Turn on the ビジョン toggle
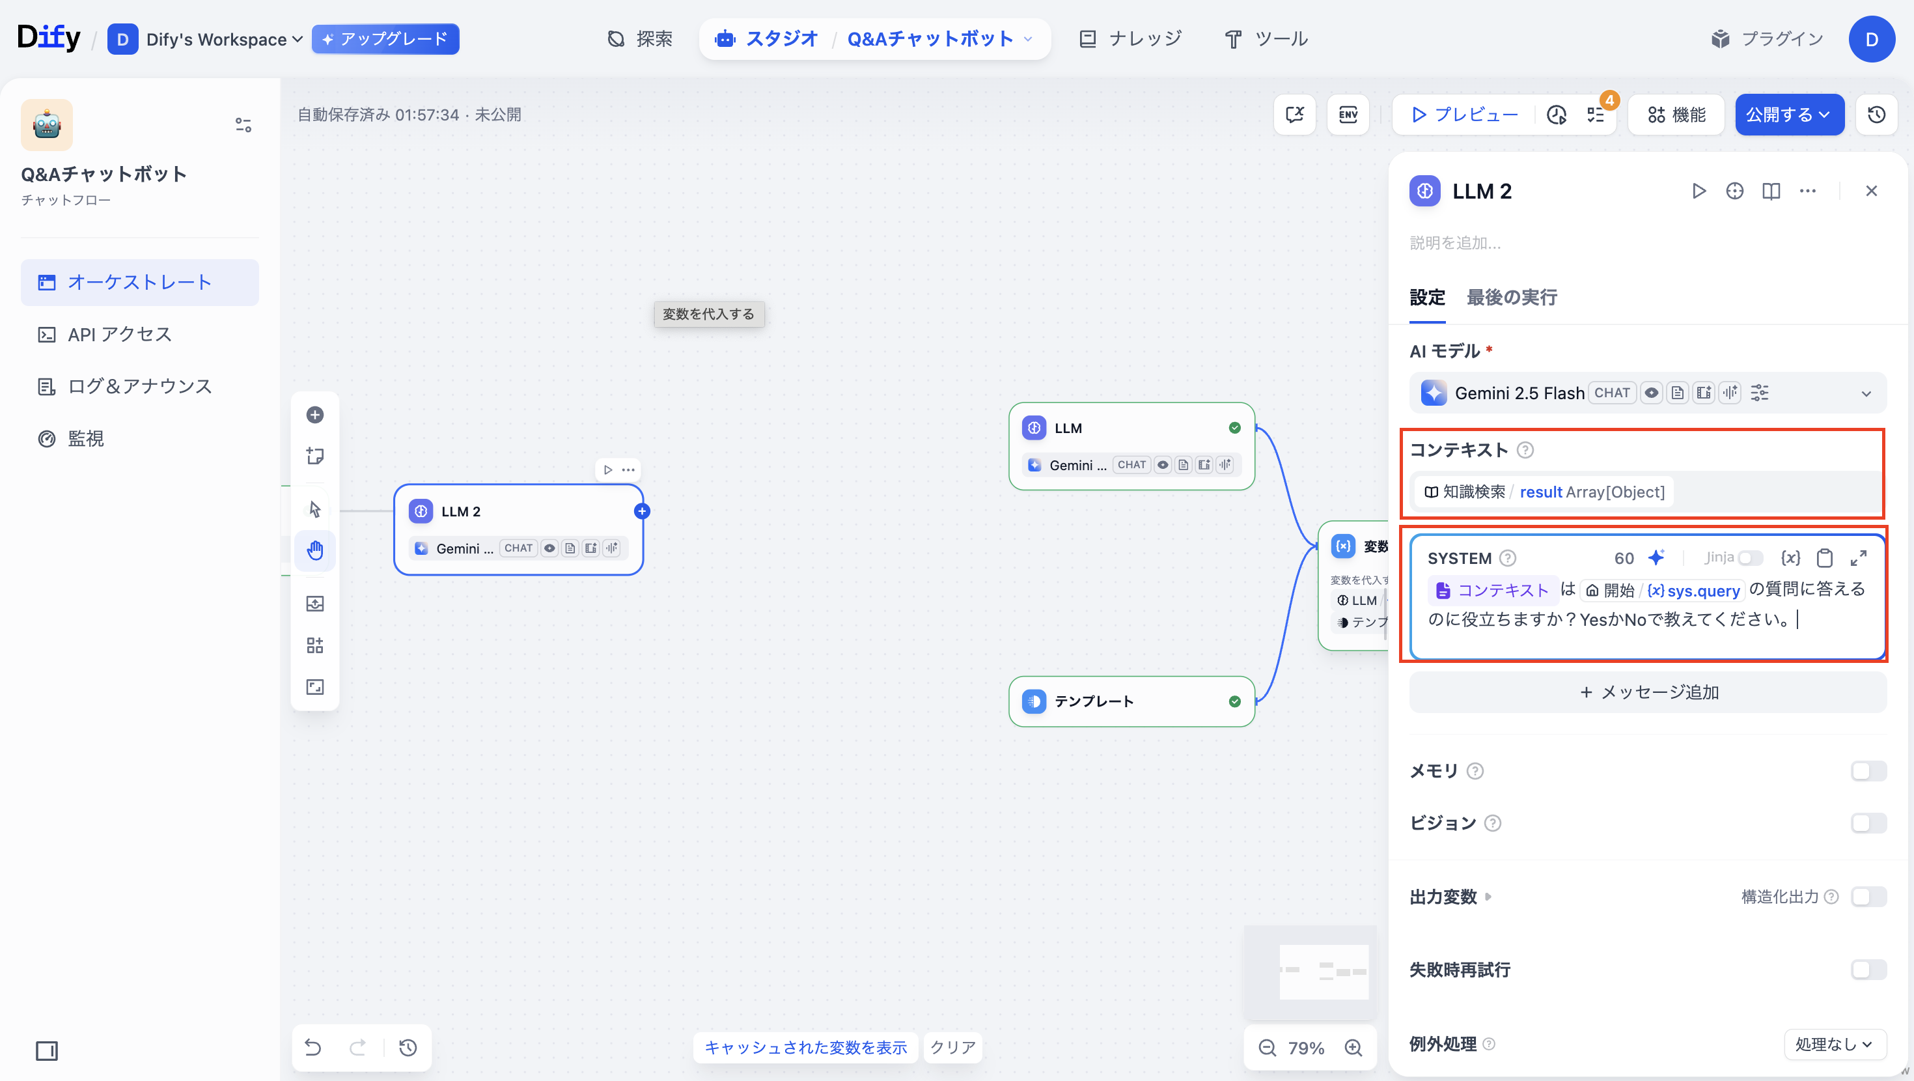This screenshot has height=1081, width=1914. (x=1868, y=823)
